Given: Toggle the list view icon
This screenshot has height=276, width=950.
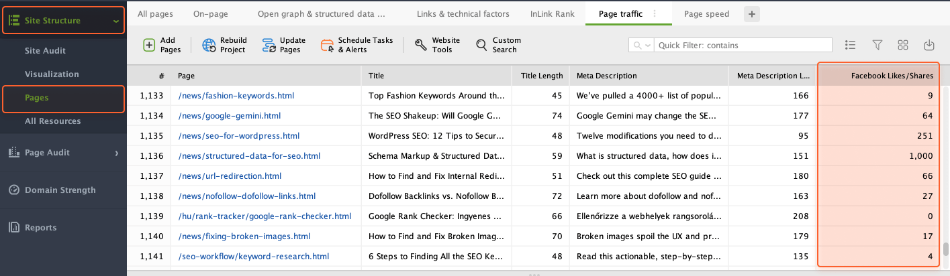Looking at the screenshot, I should click(x=850, y=45).
